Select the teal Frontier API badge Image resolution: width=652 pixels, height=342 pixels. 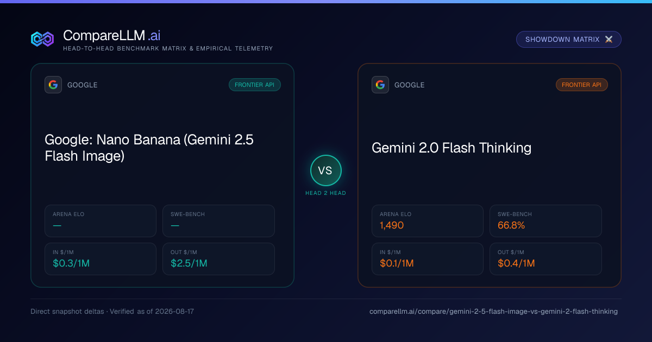[255, 85]
